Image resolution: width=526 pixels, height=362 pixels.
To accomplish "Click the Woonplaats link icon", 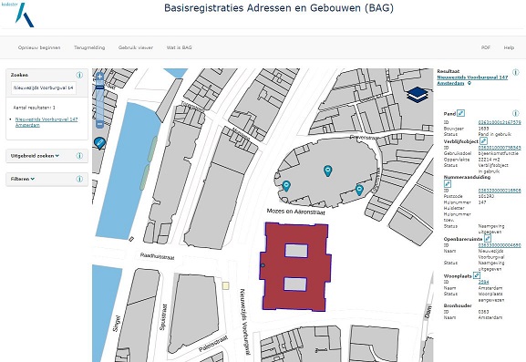I will [477, 275].
